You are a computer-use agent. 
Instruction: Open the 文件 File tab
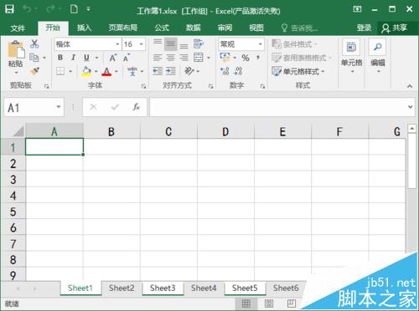(x=18, y=28)
